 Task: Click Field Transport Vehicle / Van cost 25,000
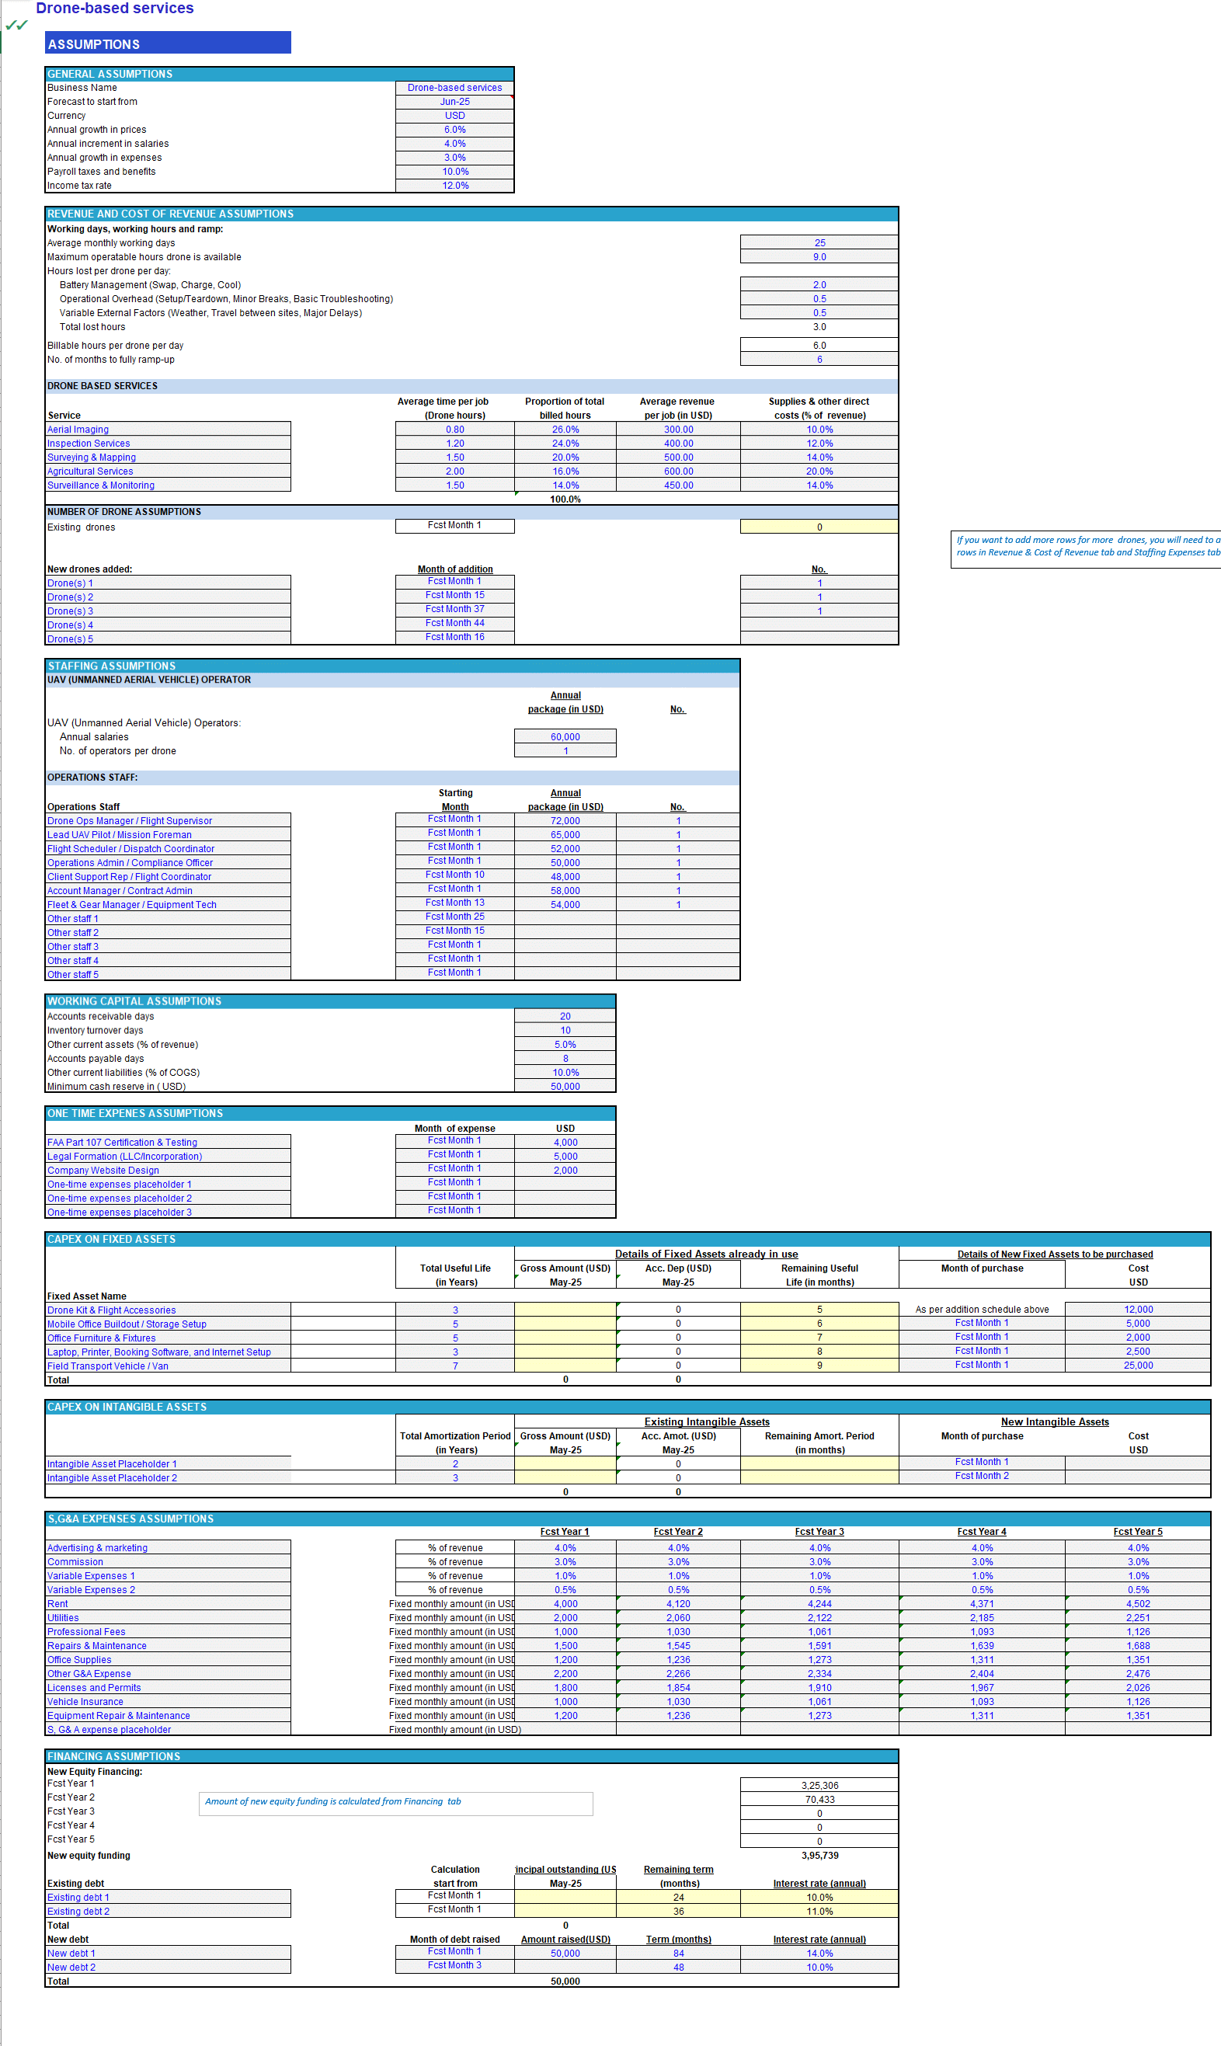point(1138,1366)
